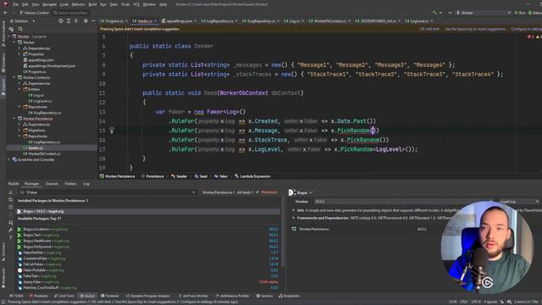Click the Lambda Expression breadcrumb
The width and height of the screenshot is (542, 305).
[x=252, y=176]
